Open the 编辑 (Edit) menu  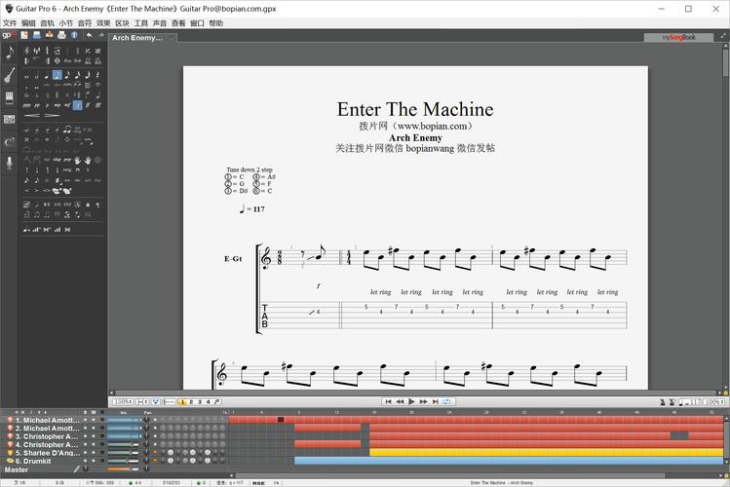(x=28, y=22)
